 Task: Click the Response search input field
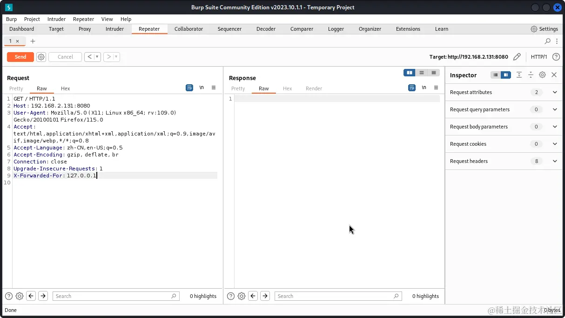tap(338, 296)
